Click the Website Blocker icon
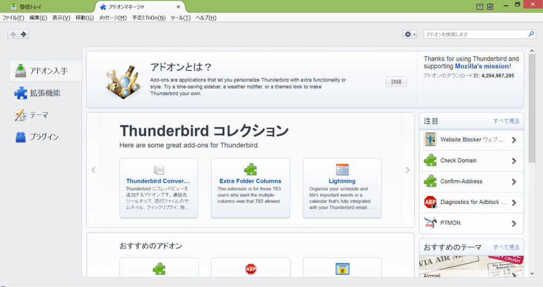The width and height of the screenshot is (543, 287). click(430, 139)
